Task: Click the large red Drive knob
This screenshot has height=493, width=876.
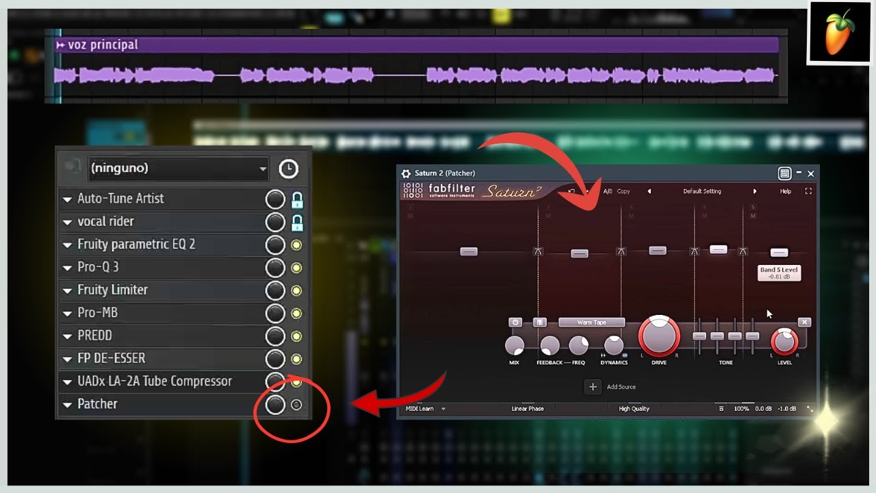Action: 659,336
